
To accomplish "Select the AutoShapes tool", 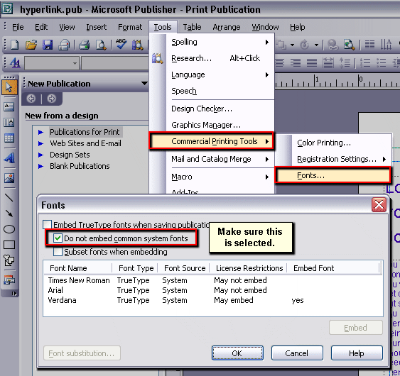I will (x=9, y=260).
